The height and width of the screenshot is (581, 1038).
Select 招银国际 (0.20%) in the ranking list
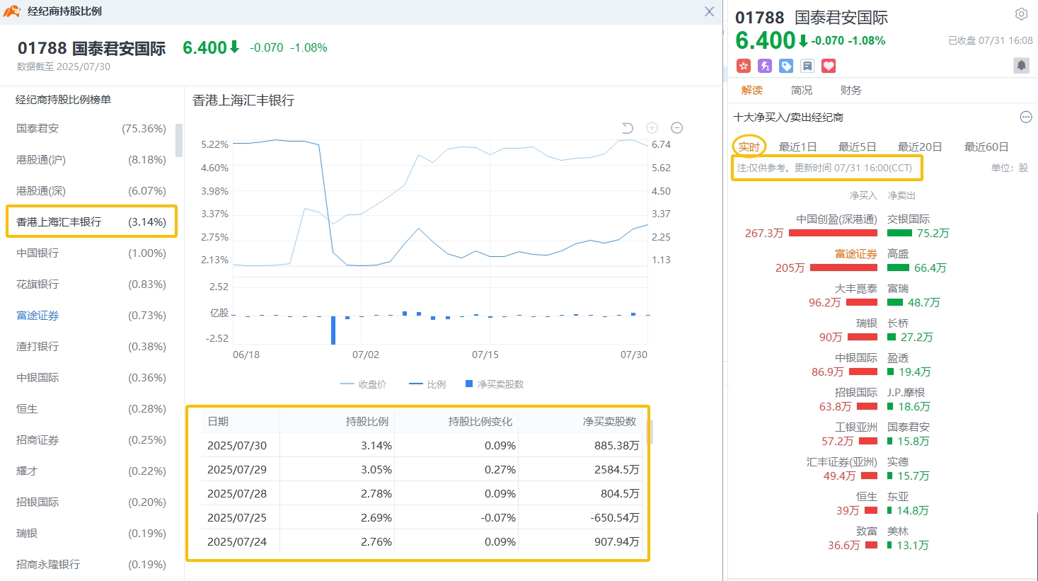coord(91,502)
